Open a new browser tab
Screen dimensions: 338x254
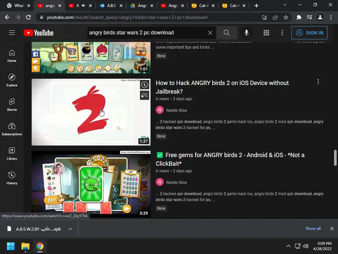(256, 6)
